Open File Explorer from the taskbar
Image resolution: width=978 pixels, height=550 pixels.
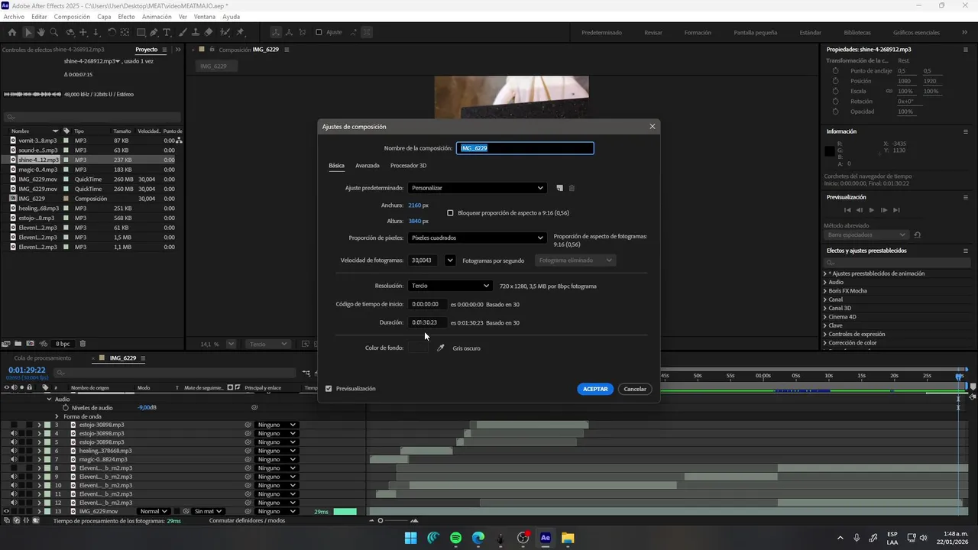[568, 538]
